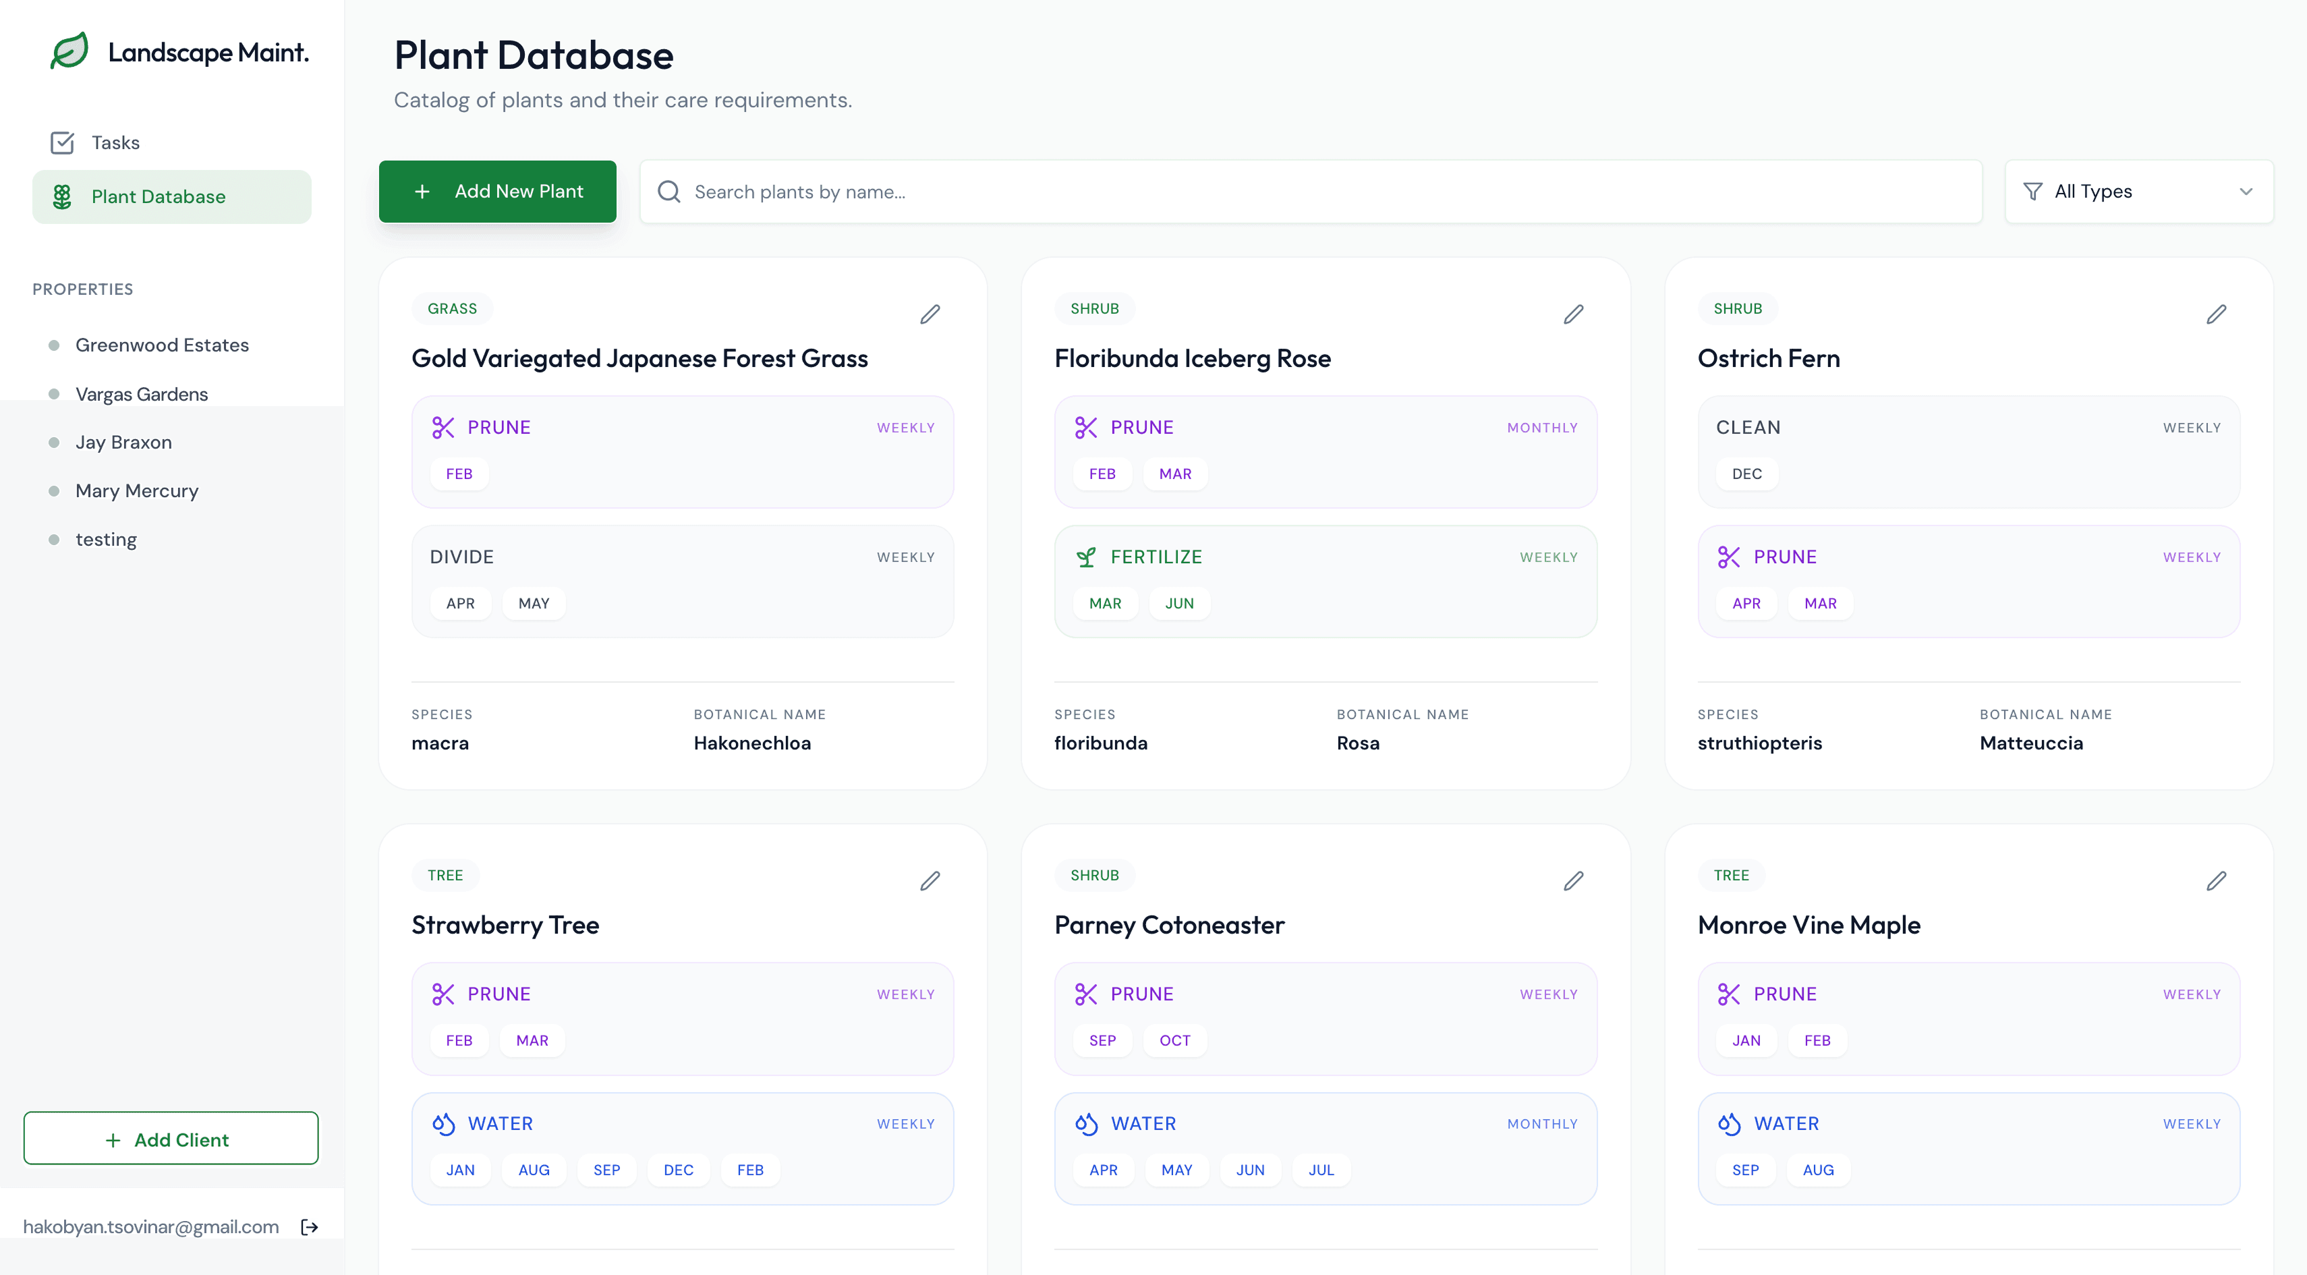Open edit for Parney Cotoneaster
This screenshot has width=2307, height=1275.
coord(1572,881)
